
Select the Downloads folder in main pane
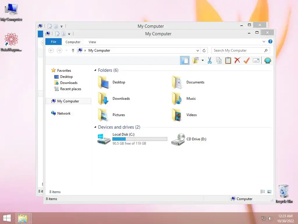click(x=114, y=99)
